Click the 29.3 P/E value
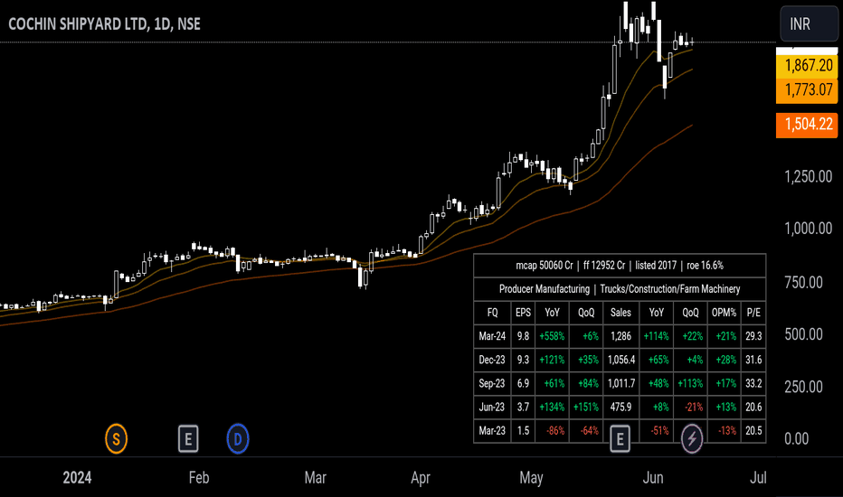Image resolution: width=843 pixels, height=497 pixels. (x=753, y=336)
